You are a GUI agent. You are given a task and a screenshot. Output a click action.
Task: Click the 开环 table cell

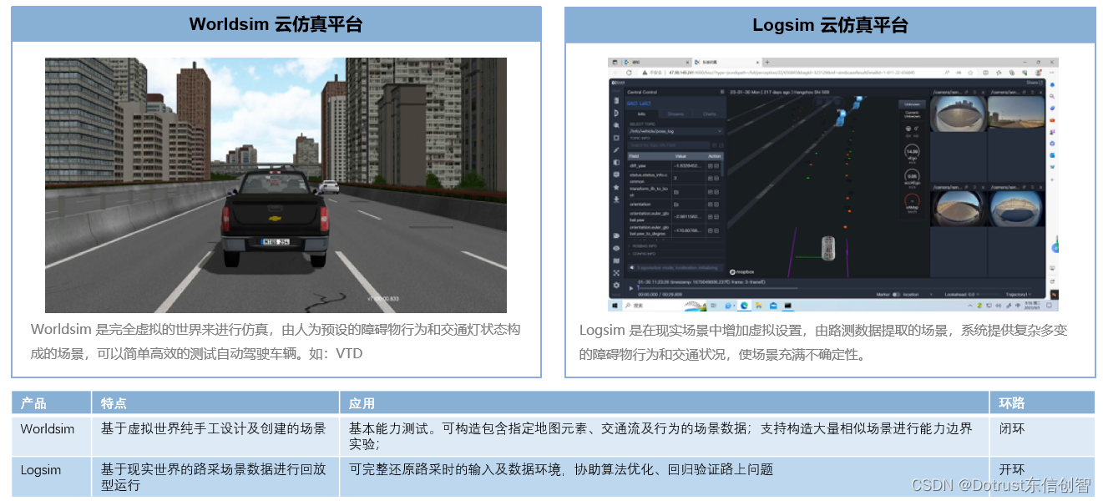pos(1042,477)
